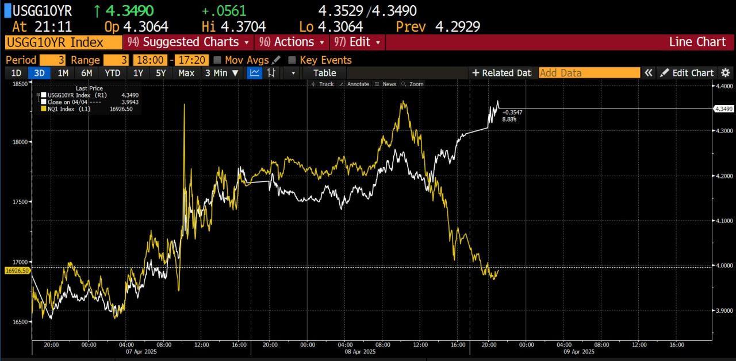Open the 3 Min interval dropdown
The image size is (736, 361).
(x=221, y=73)
